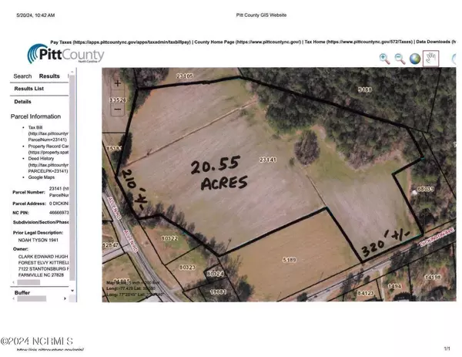Expand the Results List section

pyautogui.click(x=29, y=89)
